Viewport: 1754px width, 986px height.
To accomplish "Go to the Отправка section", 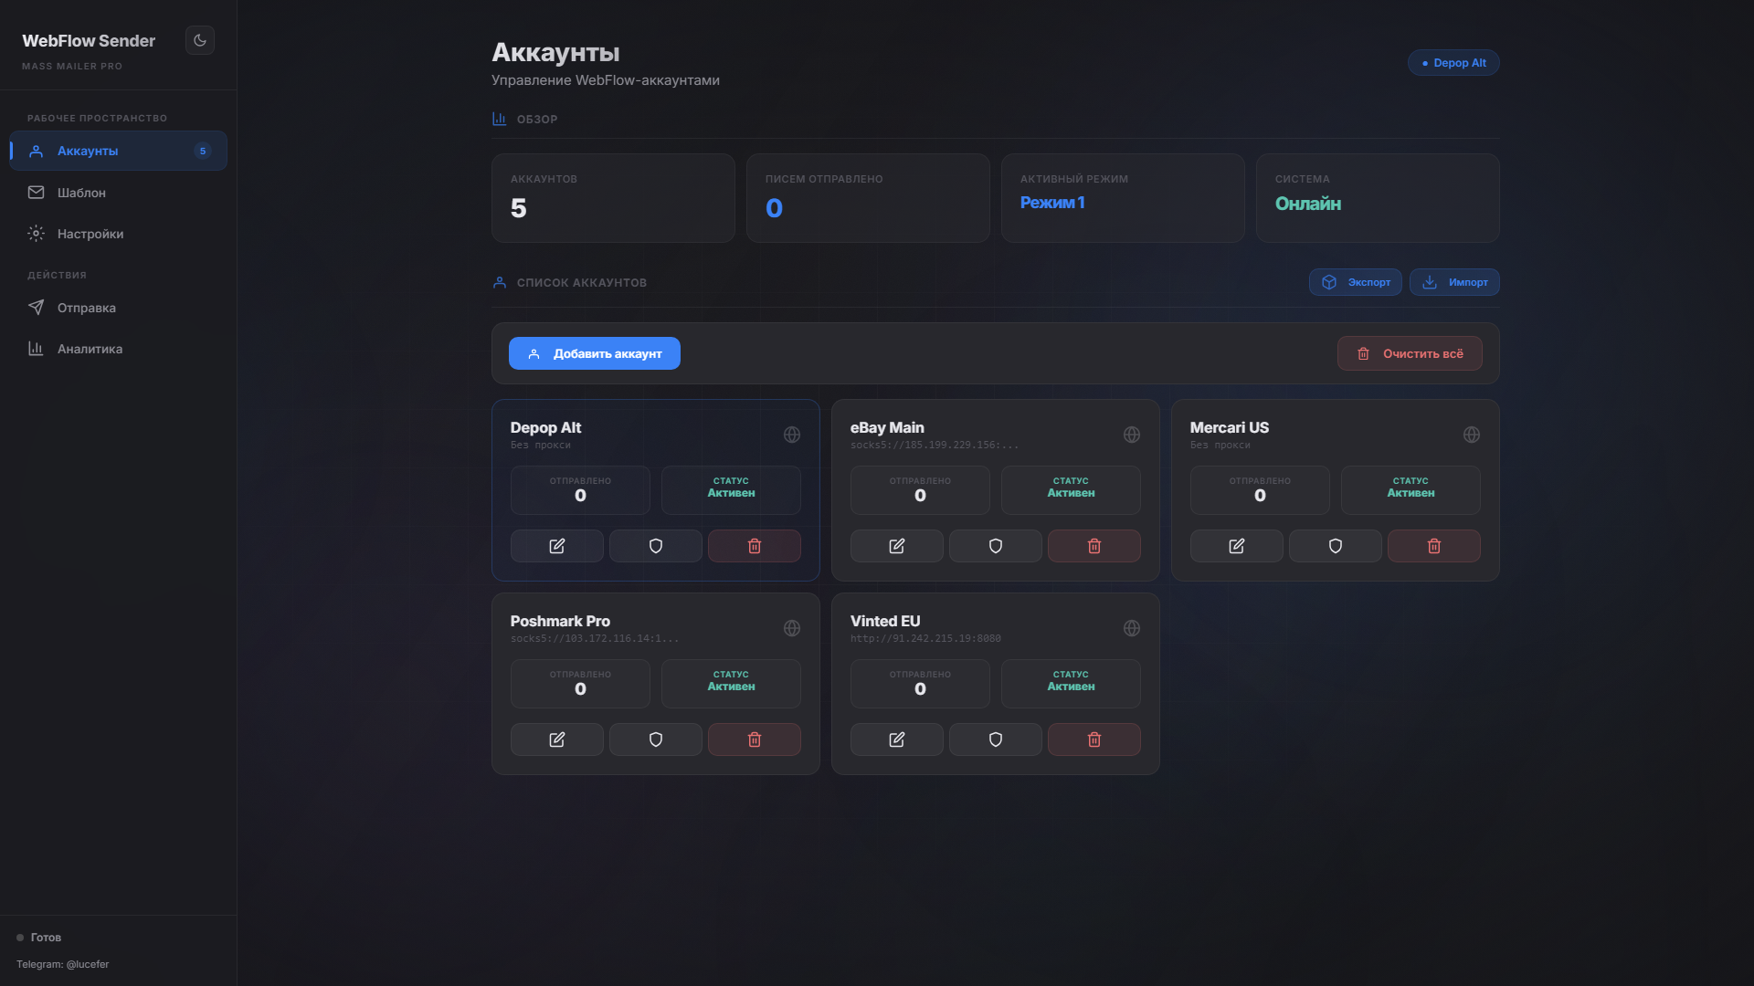I will pyautogui.click(x=86, y=308).
